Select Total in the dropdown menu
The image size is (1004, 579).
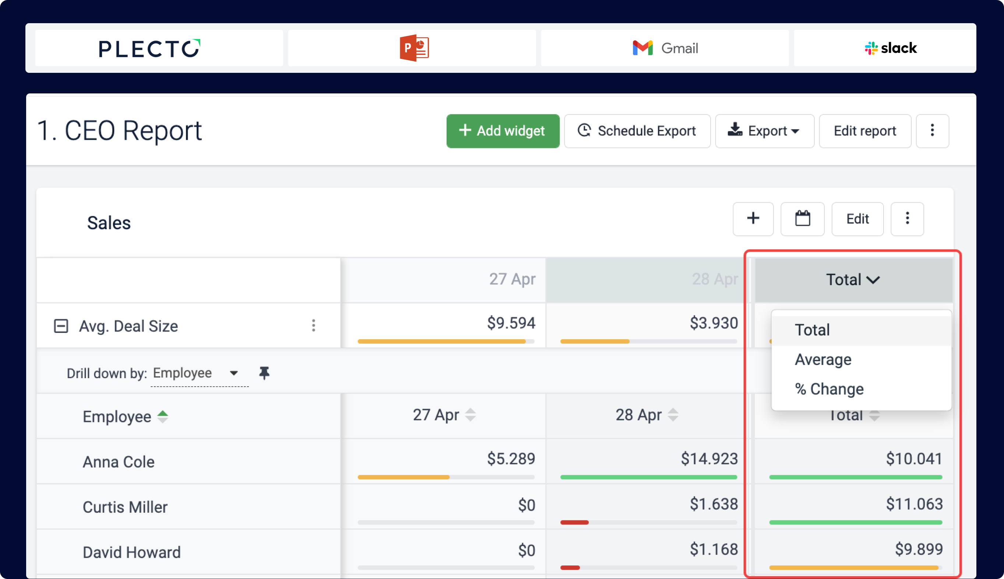point(861,330)
